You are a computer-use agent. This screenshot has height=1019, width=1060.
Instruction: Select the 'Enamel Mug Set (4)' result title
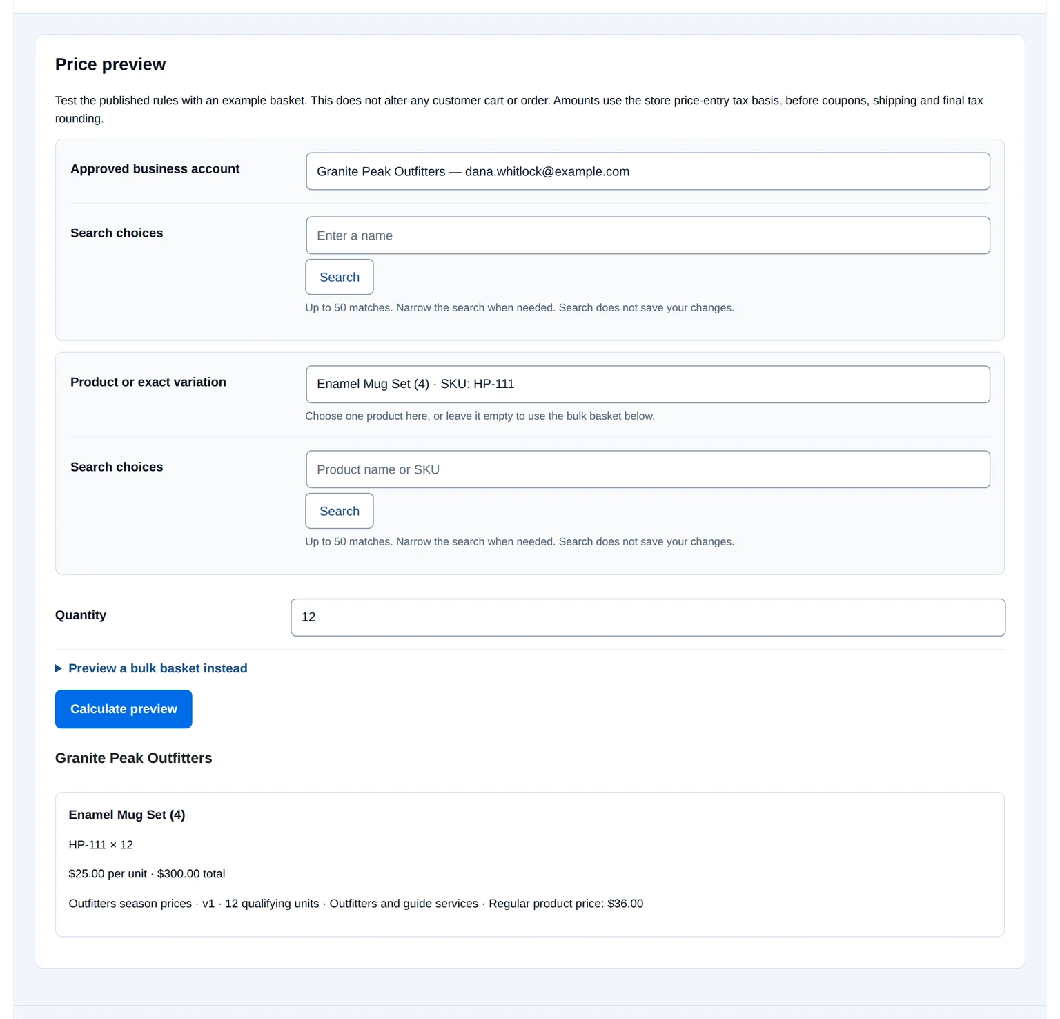pos(127,815)
